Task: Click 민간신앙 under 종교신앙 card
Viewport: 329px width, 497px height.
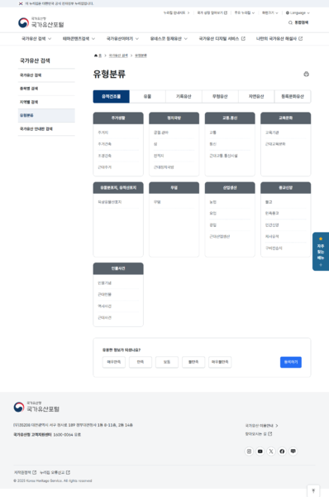Action: coord(272,225)
